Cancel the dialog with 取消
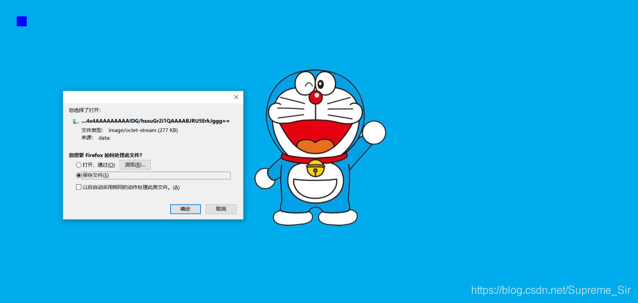This screenshot has width=638, height=303. 221,209
